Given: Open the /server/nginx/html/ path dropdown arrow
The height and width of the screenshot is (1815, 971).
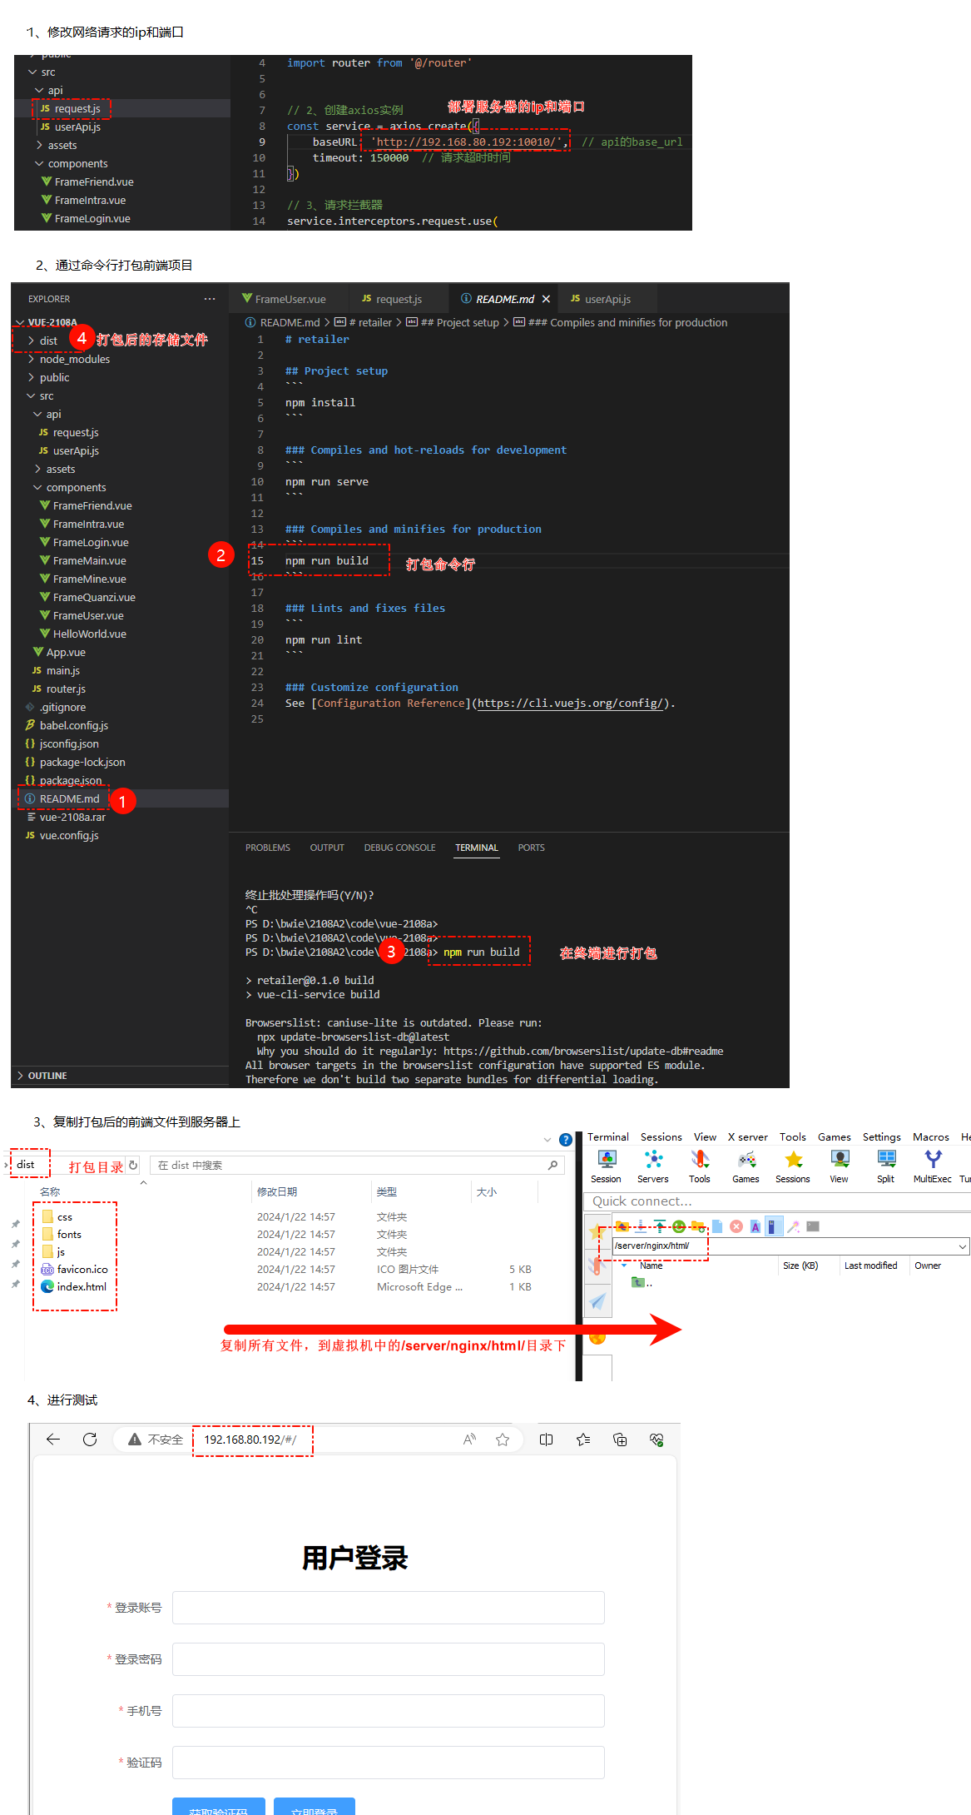Looking at the screenshot, I should tap(963, 1246).
